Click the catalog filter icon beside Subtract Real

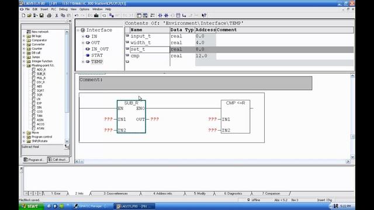point(67,147)
